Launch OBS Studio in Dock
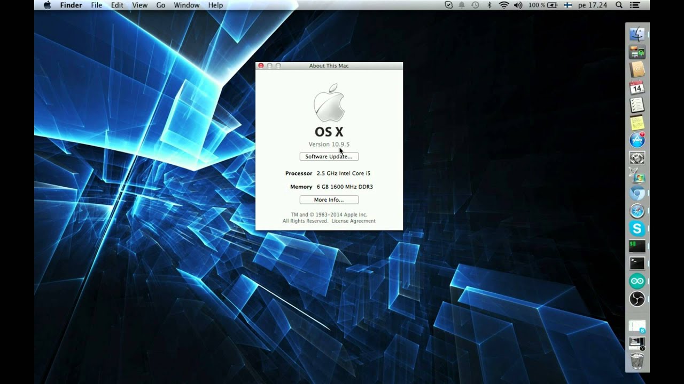 637,299
